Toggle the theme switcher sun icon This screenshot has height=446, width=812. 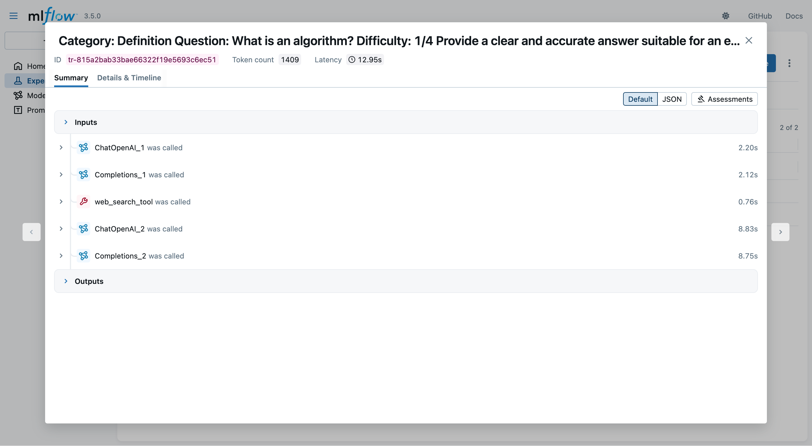pyautogui.click(x=726, y=16)
